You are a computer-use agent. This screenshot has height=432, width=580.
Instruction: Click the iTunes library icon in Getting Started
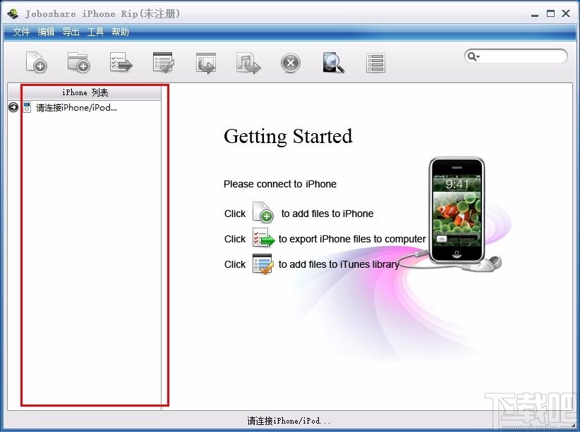pyautogui.click(x=263, y=264)
